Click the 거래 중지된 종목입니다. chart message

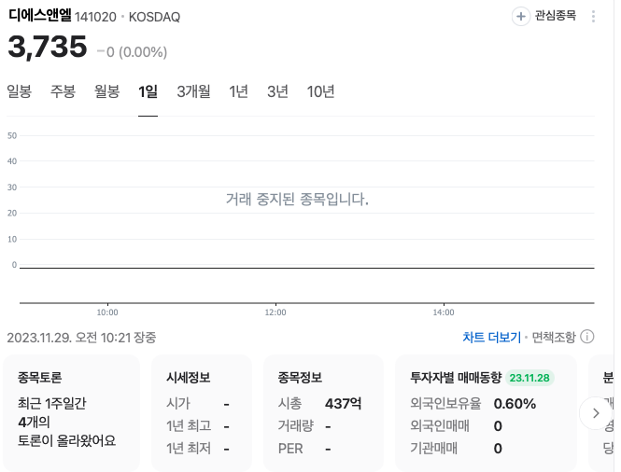click(297, 199)
